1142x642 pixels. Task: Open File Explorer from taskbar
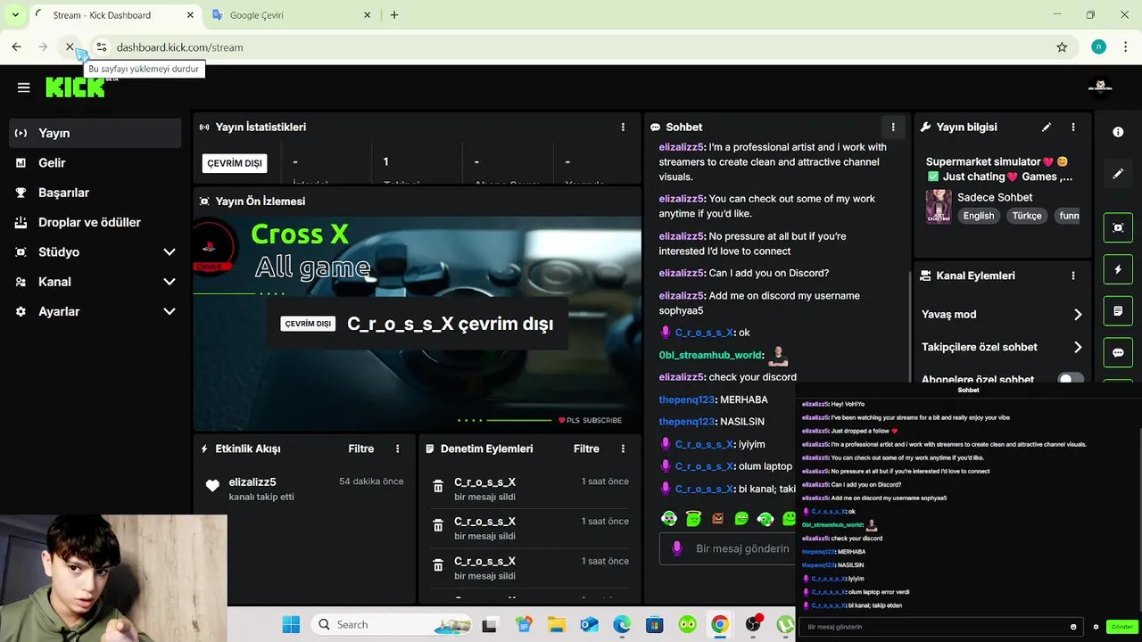(556, 625)
